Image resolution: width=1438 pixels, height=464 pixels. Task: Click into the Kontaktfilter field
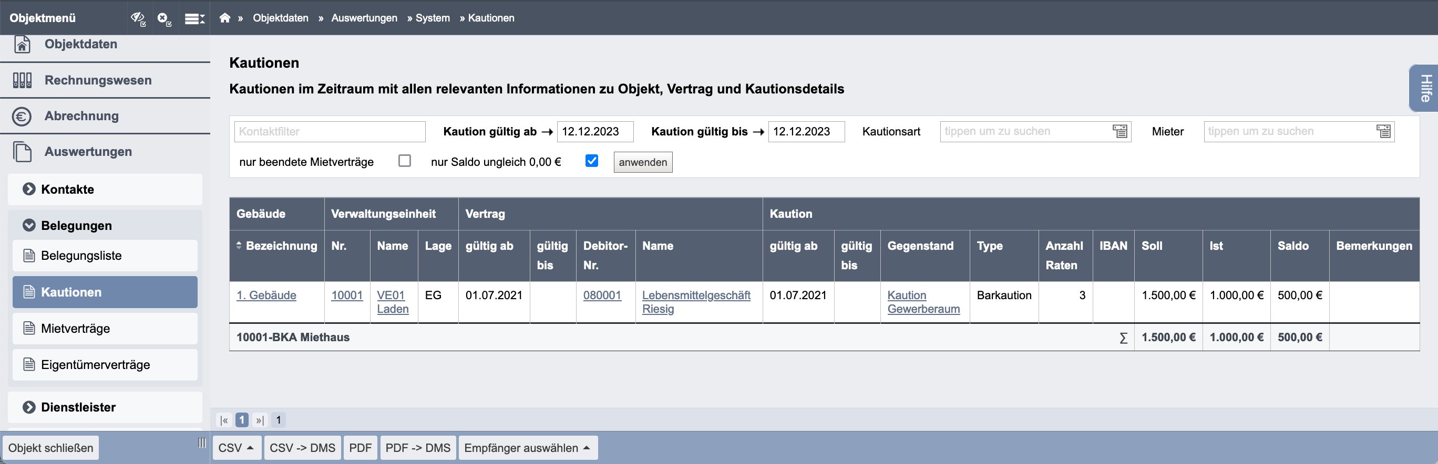pos(330,132)
